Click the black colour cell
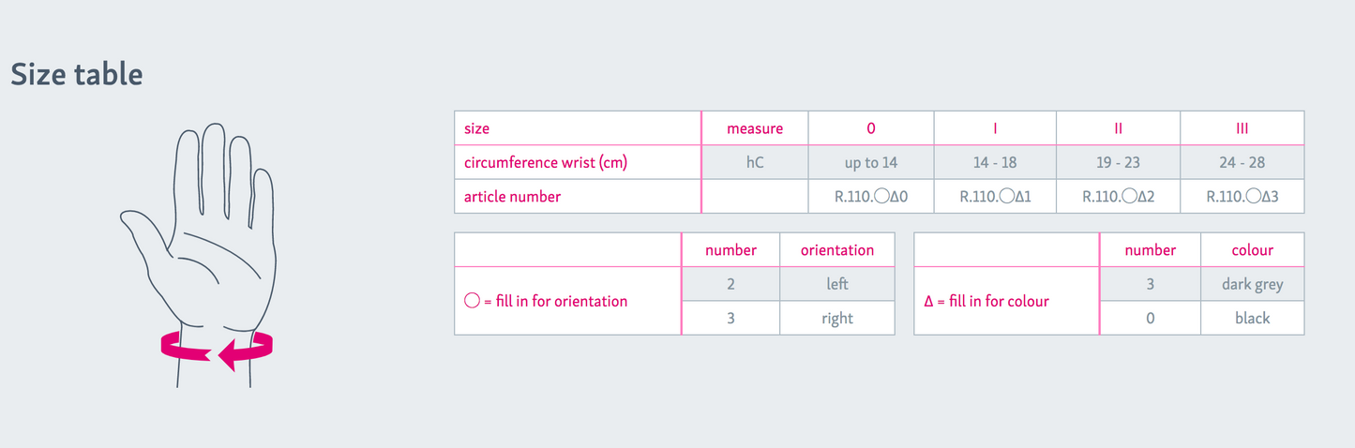 (x=1252, y=318)
